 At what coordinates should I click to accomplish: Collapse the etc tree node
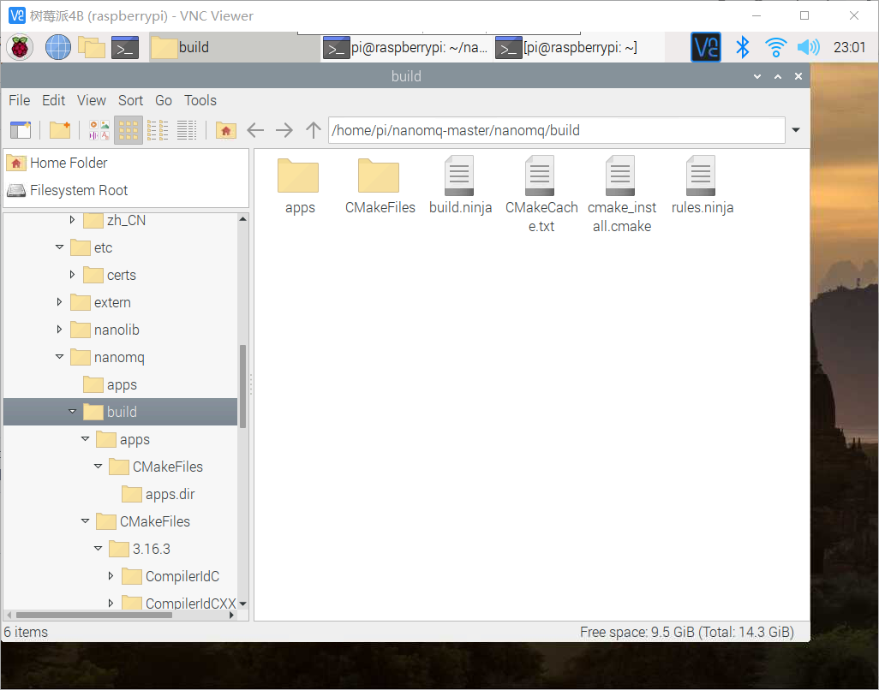(59, 247)
